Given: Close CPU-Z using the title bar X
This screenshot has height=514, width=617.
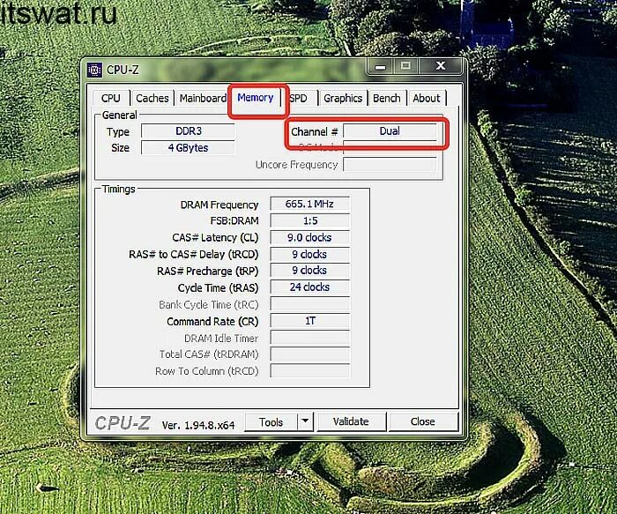Looking at the screenshot, I should point(441,66).
